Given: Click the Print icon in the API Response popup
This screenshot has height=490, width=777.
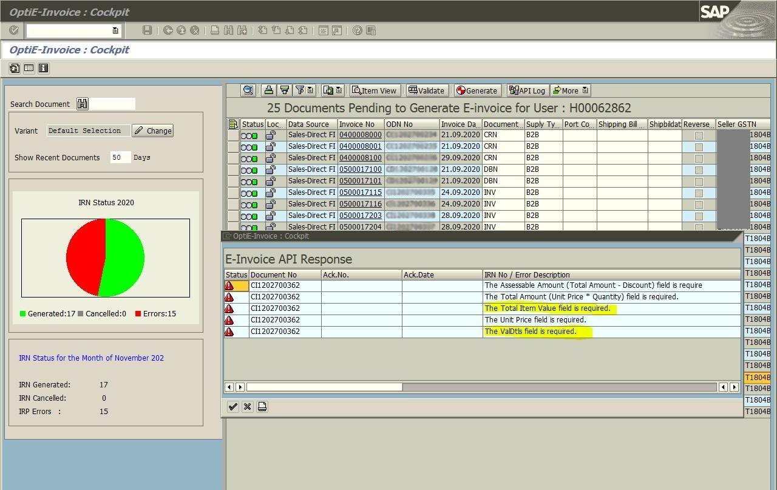Looking at the screenshot, I should pyautogui.click(x=262, y=407).
